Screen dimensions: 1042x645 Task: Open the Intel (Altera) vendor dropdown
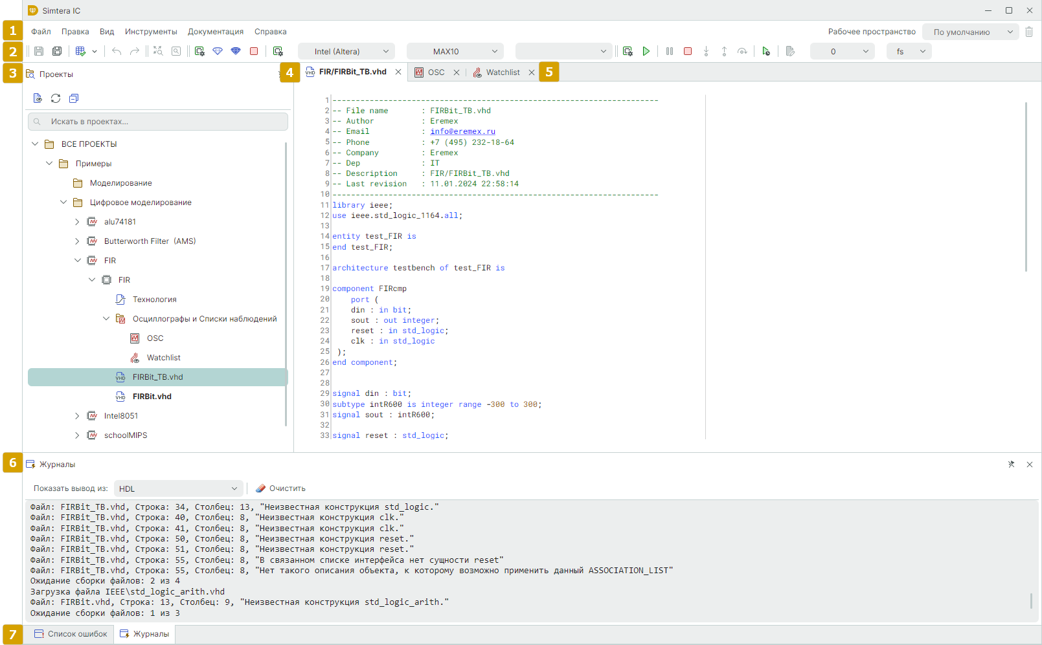(x=346, y=51)
